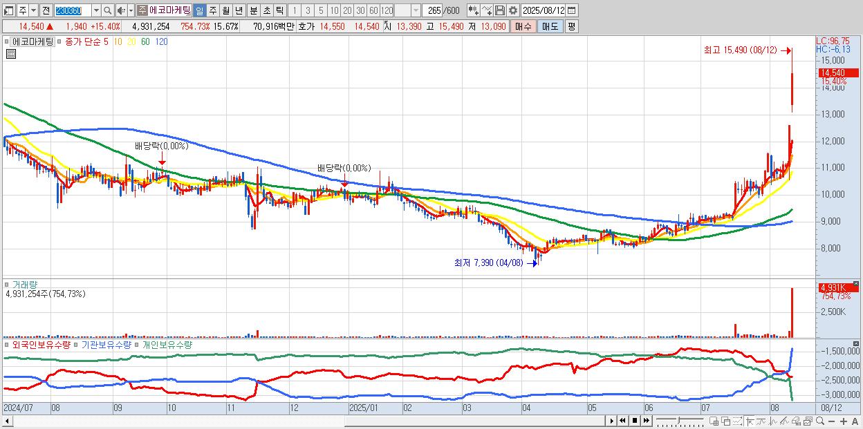Select the monthly 월 period toggle
The height and width of the screenshot is (429, 863).
click(226, 10)
